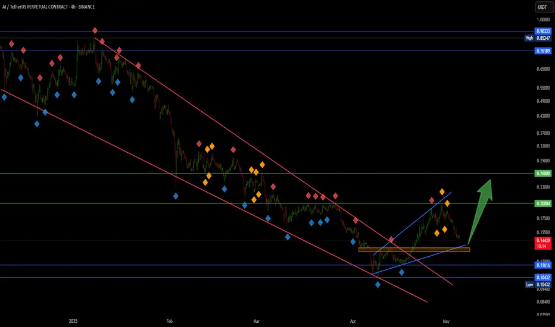Click the green 0.26000 target price label
Viewport: 555px width, 327px height.
pyautogui.click(x=543, y=174)
